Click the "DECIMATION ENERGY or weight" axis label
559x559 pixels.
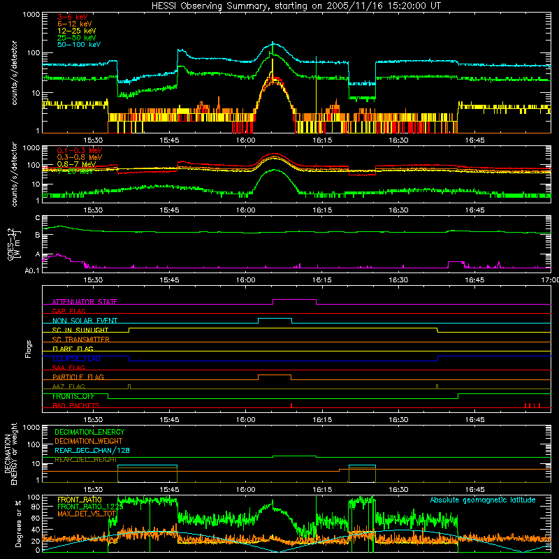coord(10,453)
